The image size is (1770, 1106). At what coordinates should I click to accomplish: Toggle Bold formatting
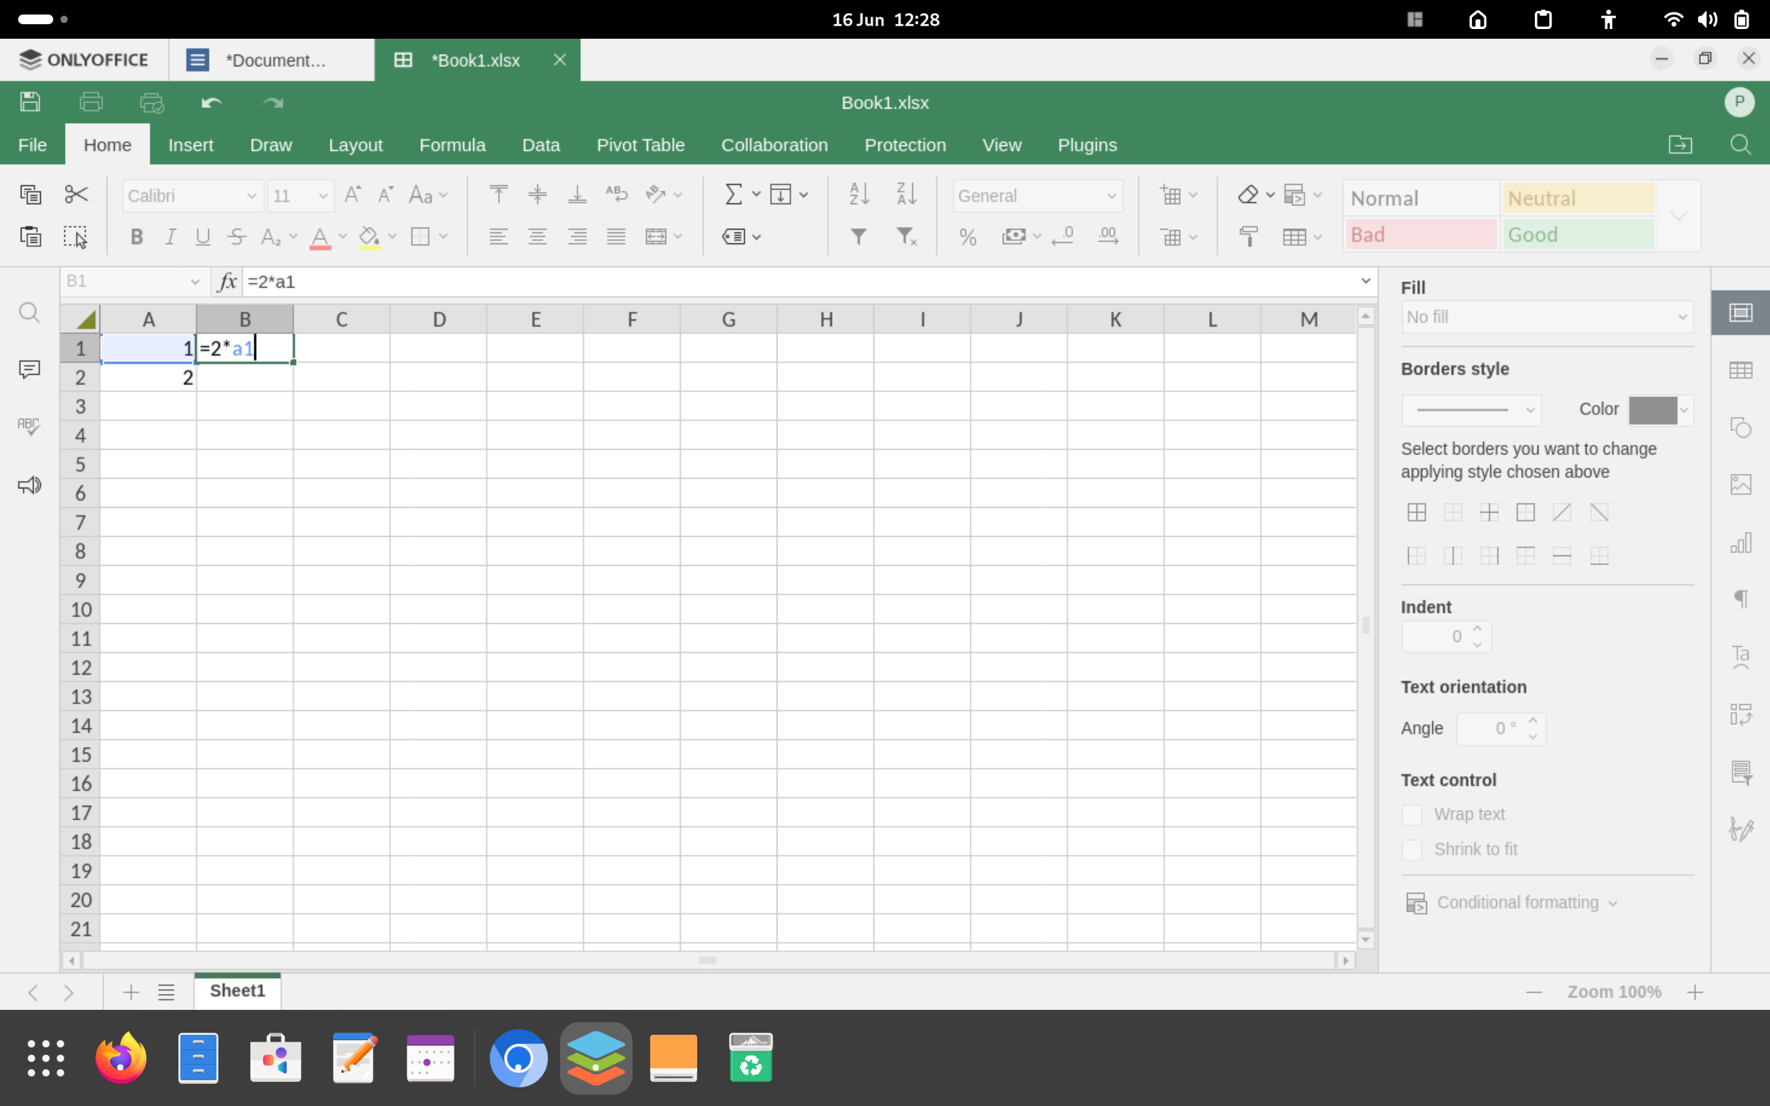pyautogui.click(x=137, y=237)
